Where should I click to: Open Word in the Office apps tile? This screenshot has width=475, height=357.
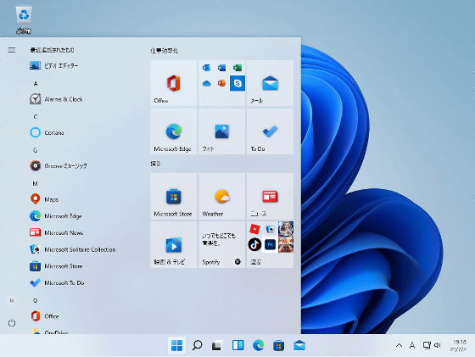(221, 68)
